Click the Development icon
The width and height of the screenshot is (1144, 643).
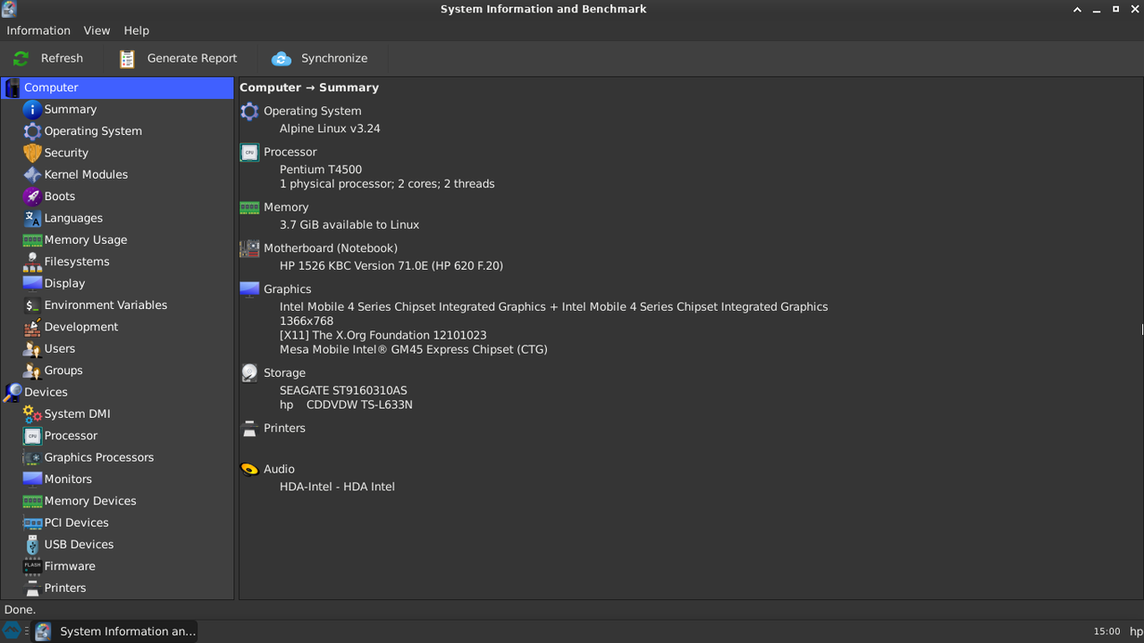pos(32,327)
